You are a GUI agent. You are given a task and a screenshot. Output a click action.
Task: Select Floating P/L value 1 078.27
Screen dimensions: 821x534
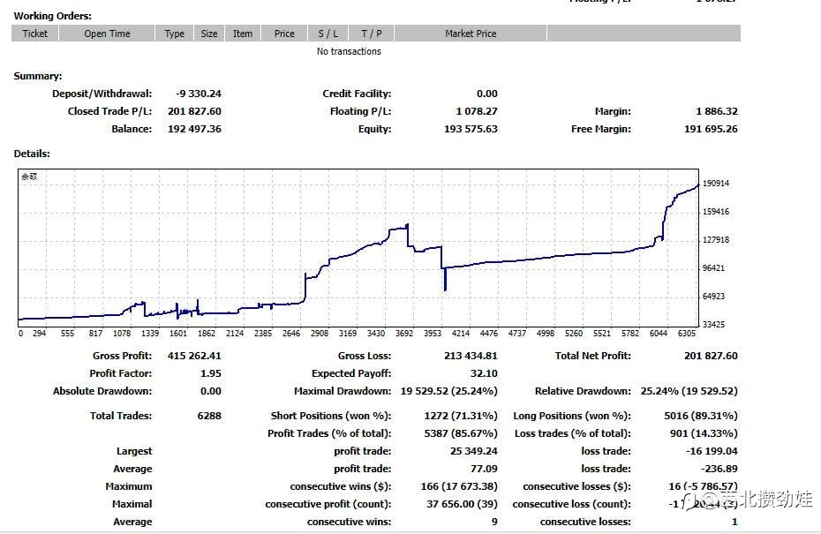point(477,111)
